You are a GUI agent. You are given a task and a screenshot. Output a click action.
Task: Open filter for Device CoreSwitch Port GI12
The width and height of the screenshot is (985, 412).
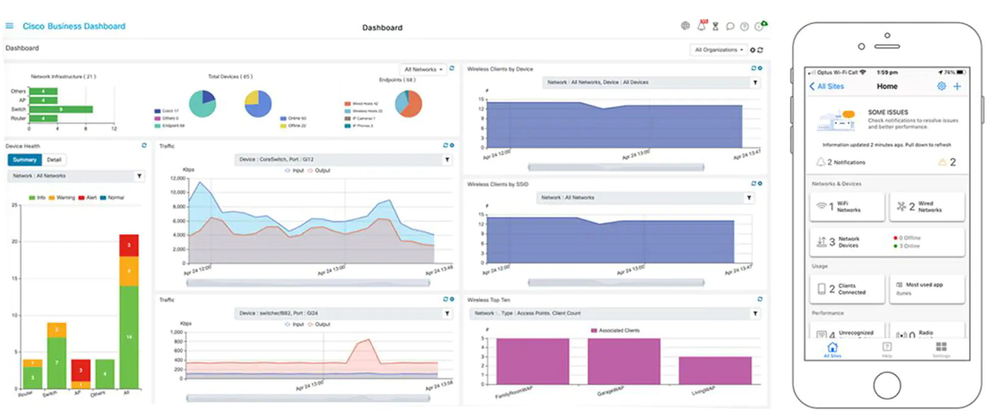pos(447,160)
